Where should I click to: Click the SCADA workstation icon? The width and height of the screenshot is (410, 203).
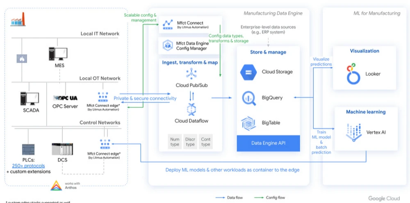click(29, 98)
